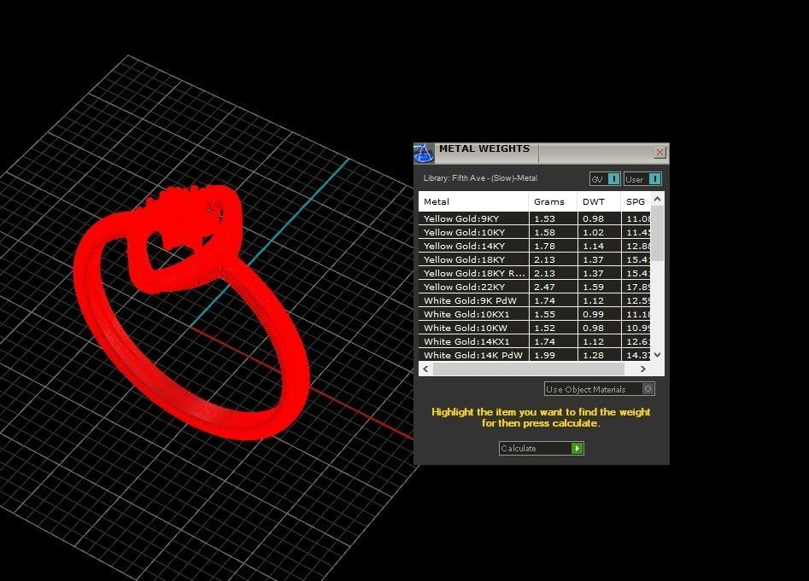This screenshot has width=809, height=581.
Task: Click the table's scroll up arrow
Action: [657, 199]
